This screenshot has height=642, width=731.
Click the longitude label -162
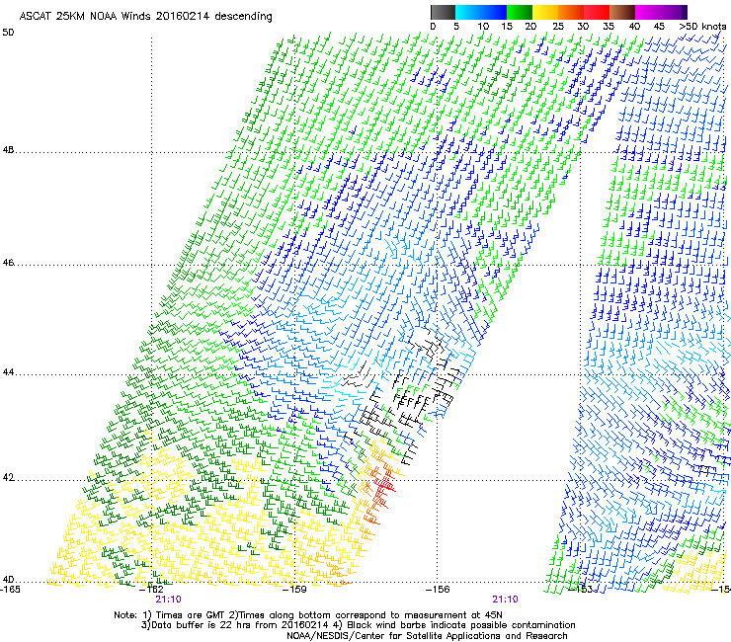pos(152,590)
